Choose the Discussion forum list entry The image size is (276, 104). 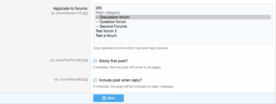pyautogui.click(x=183, y=17)
